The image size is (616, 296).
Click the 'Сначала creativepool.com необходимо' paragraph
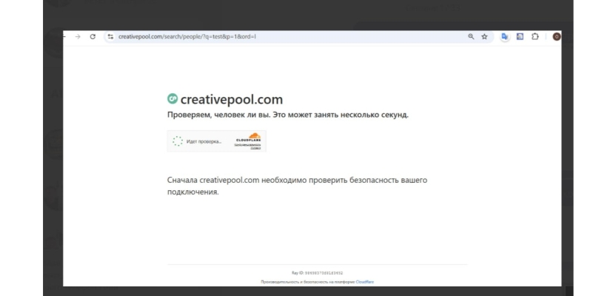tap(297, 186)
